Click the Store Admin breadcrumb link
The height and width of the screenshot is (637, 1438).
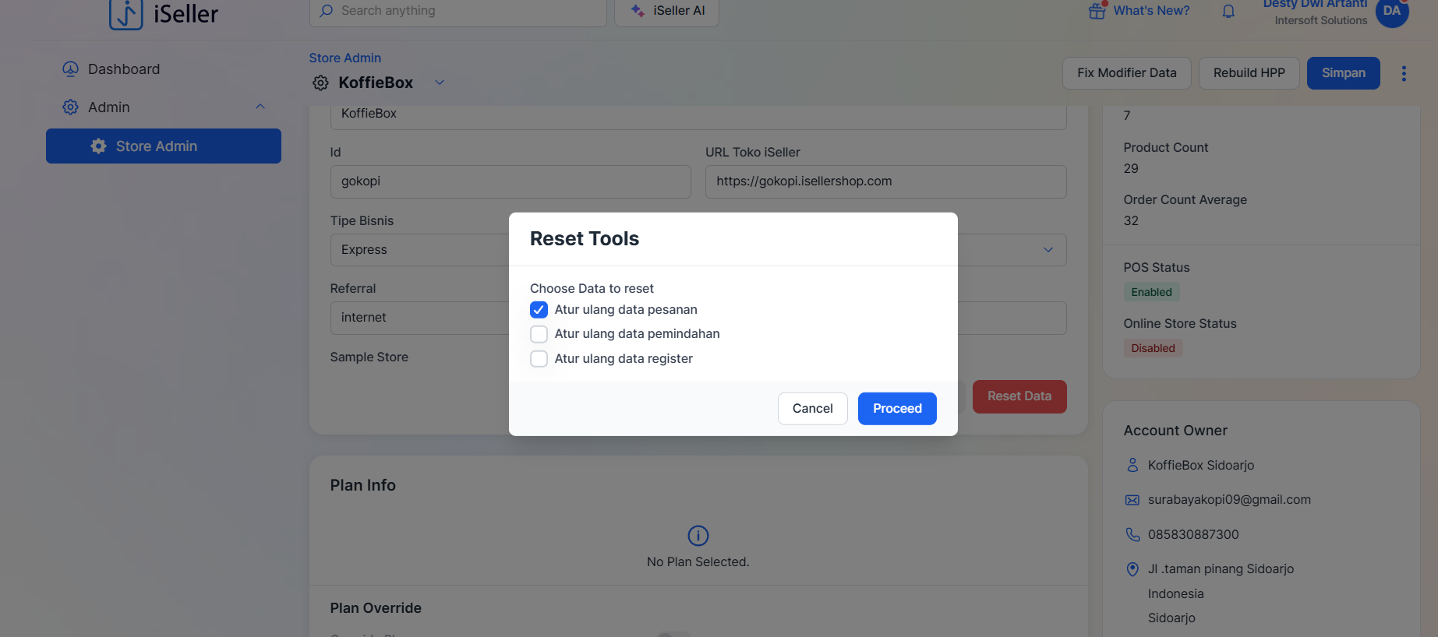tap(344, 58)
